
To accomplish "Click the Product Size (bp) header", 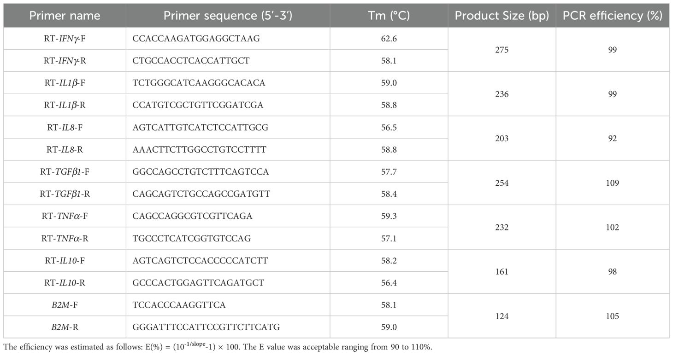I will coord(502,16).
